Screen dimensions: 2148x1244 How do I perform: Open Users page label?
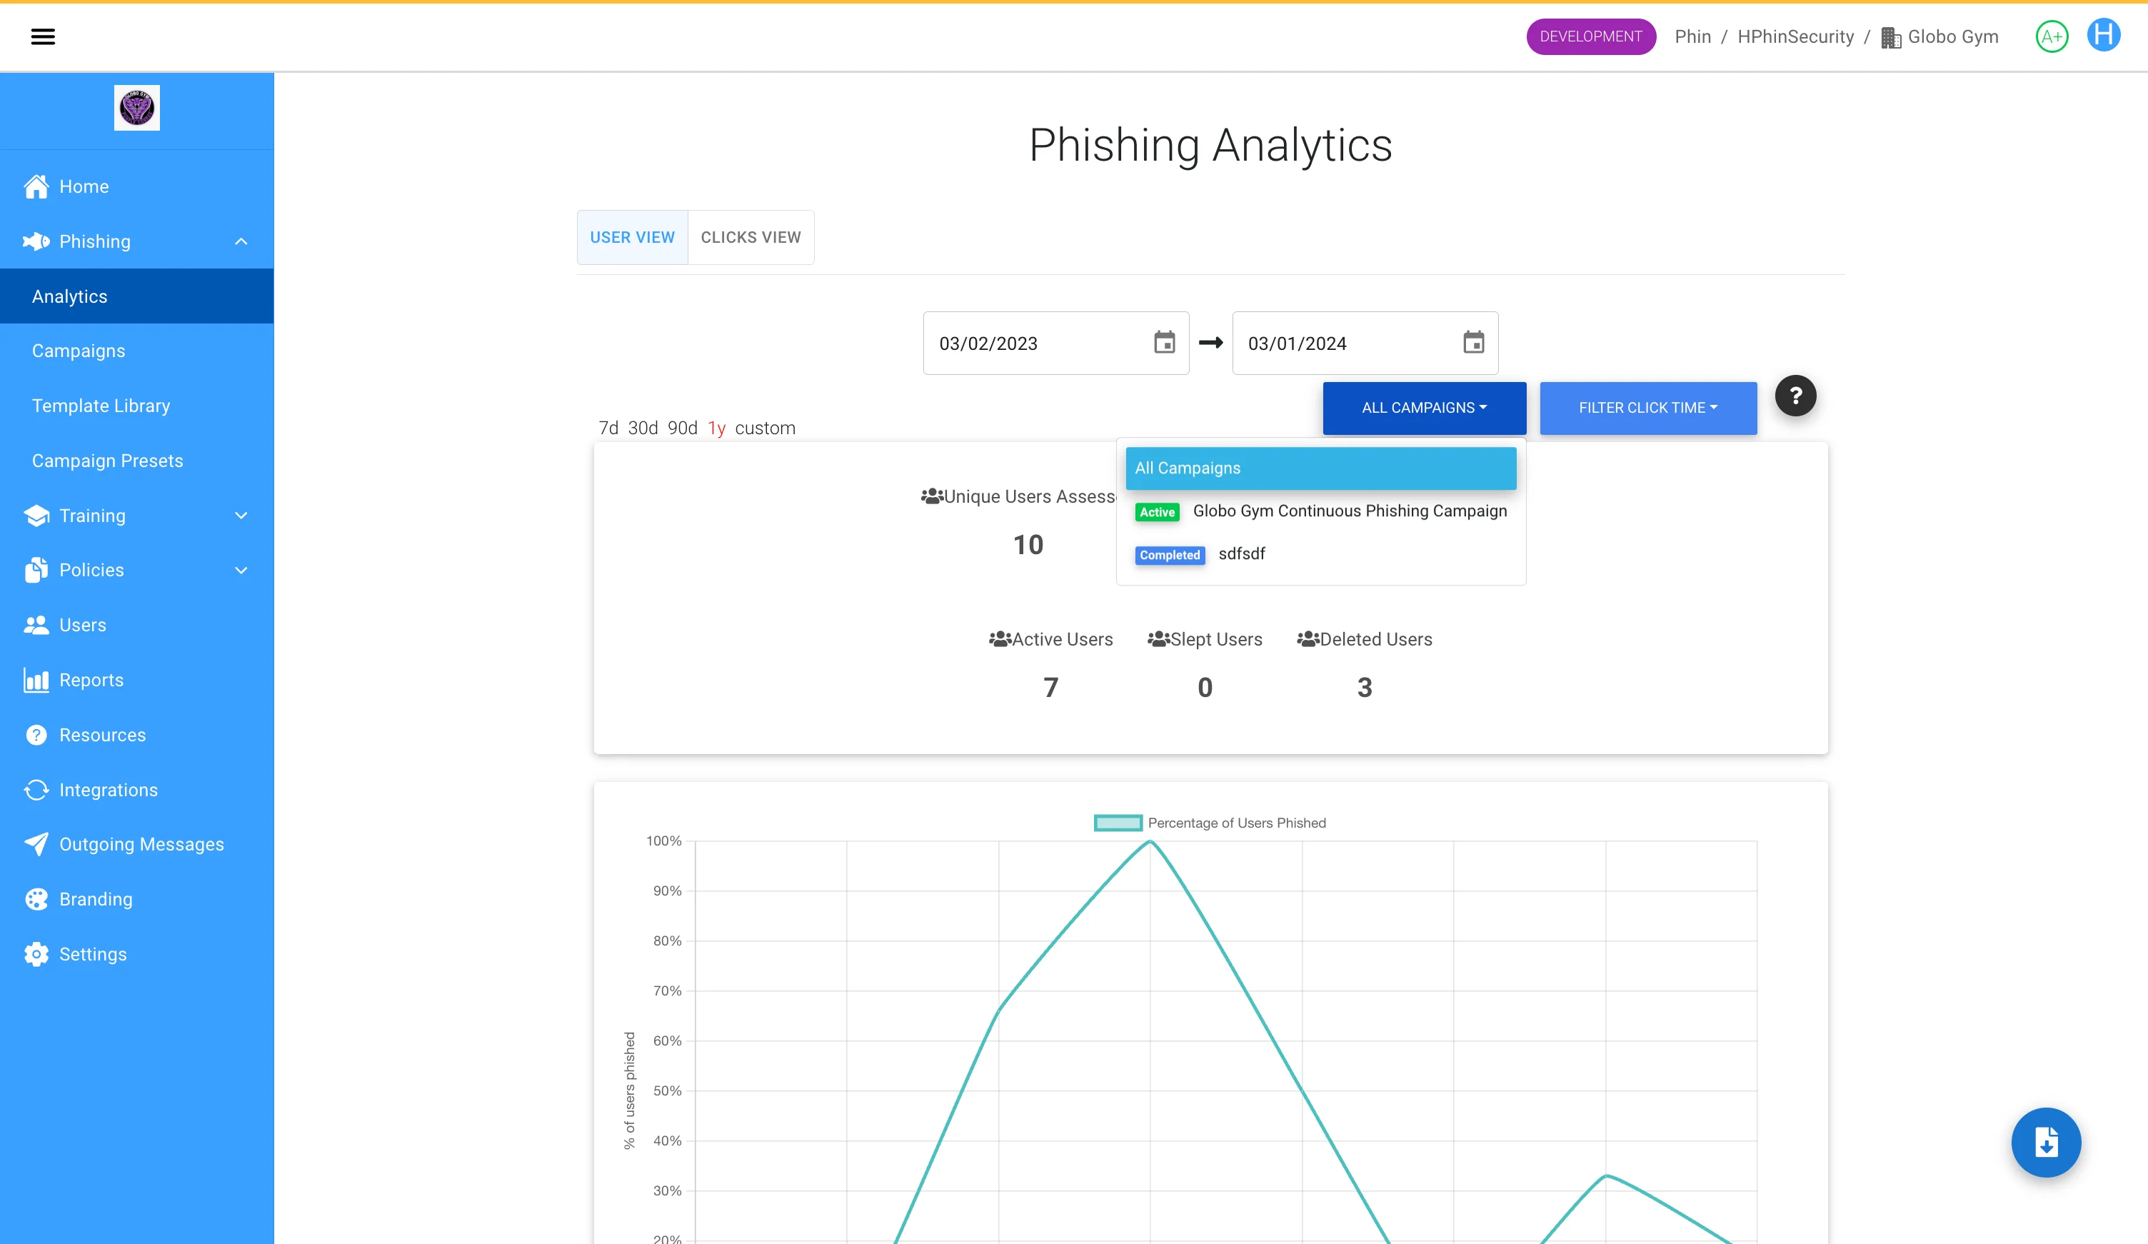pos(83,625)
